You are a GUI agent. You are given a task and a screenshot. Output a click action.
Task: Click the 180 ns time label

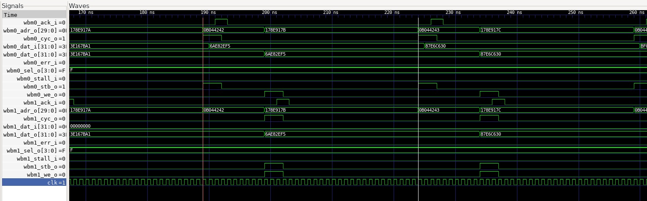point(147,13)
